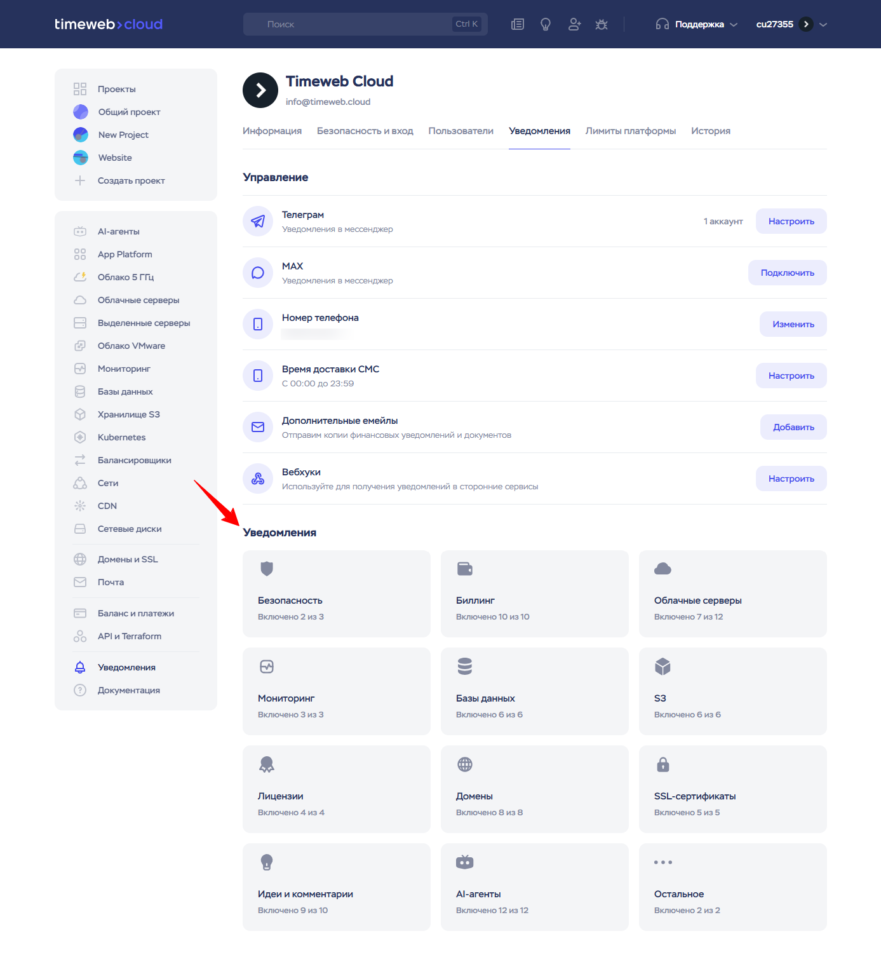Screen dimensions: 881x957
Task: Open the Лицензии notifications card
Action: click(337, 789)
